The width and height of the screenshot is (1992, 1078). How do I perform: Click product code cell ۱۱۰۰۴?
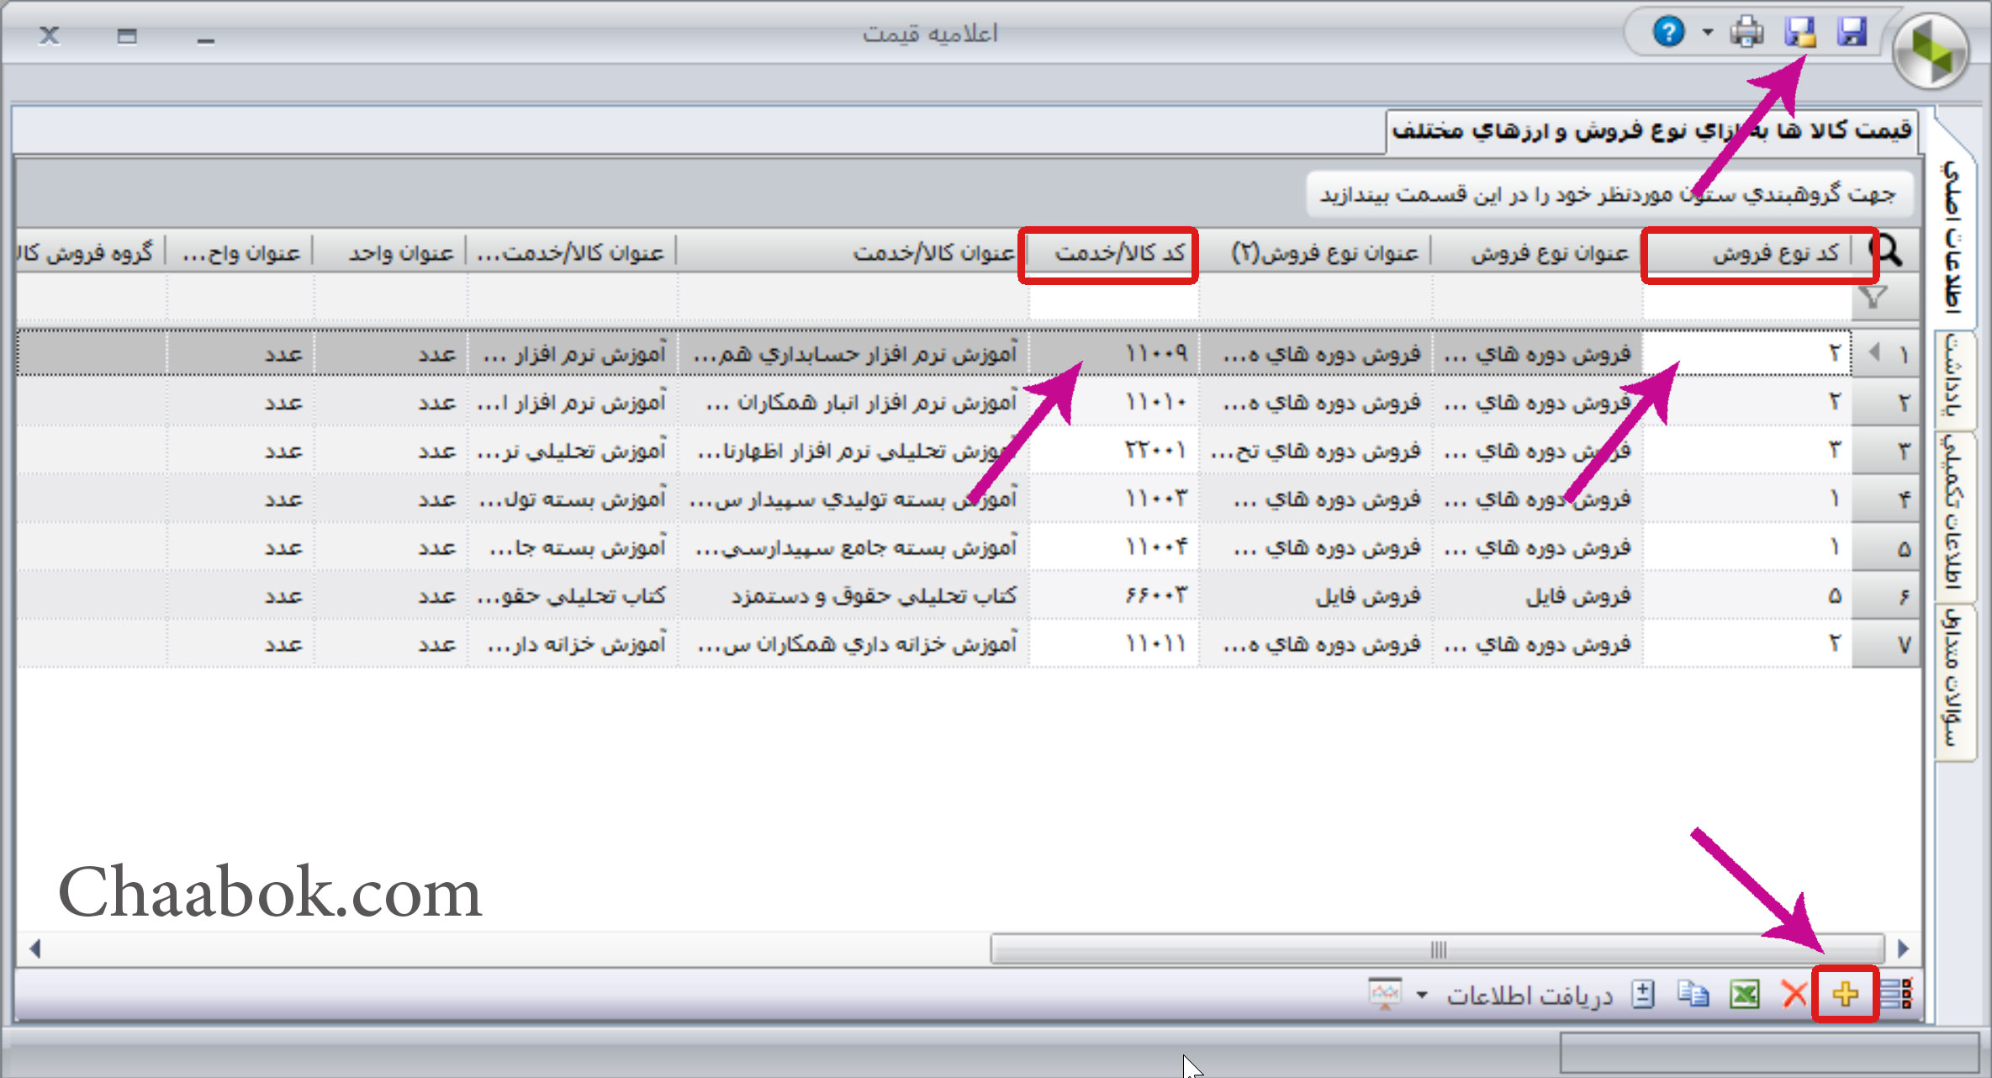pyautogui.click(x=1114, y=547)
